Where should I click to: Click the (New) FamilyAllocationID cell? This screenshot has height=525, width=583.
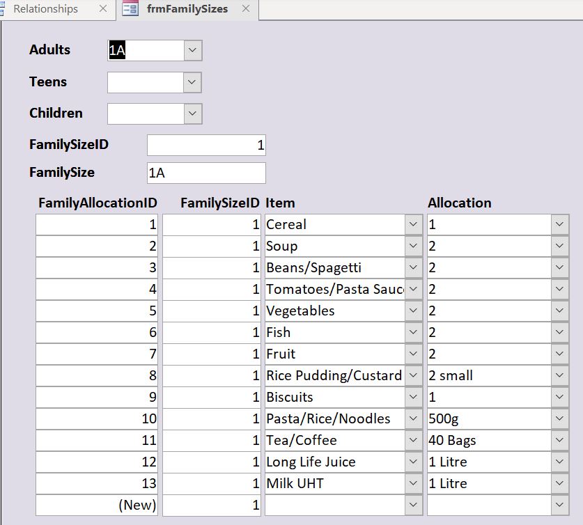[97, 505]
